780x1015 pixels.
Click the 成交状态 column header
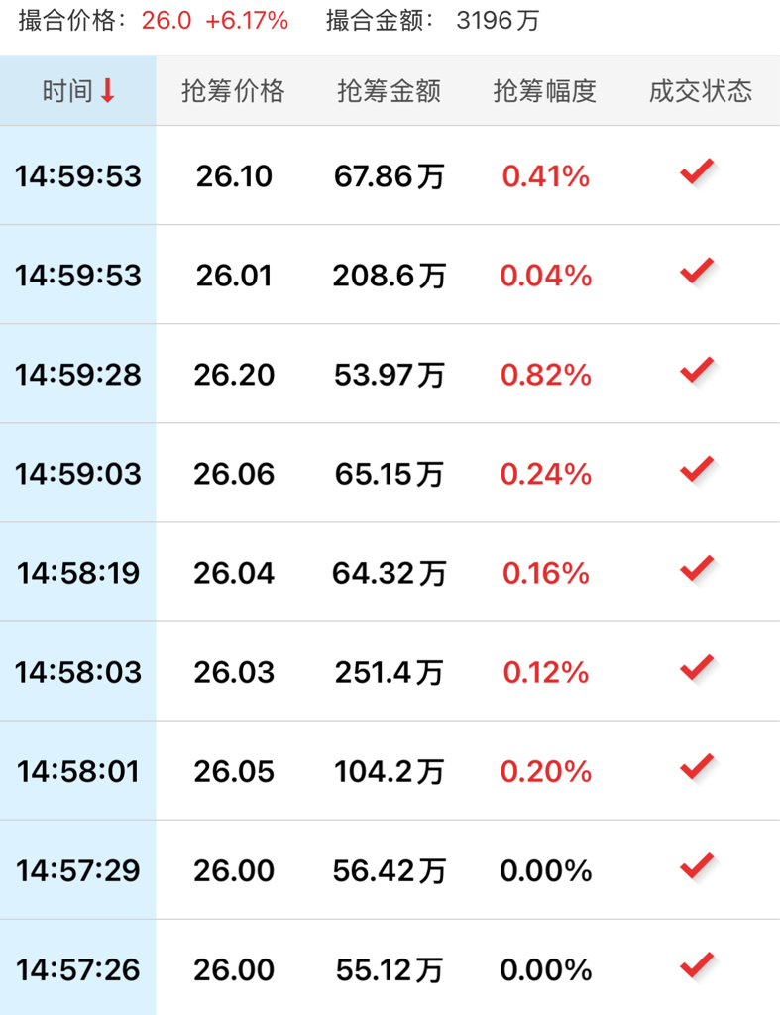701,91
